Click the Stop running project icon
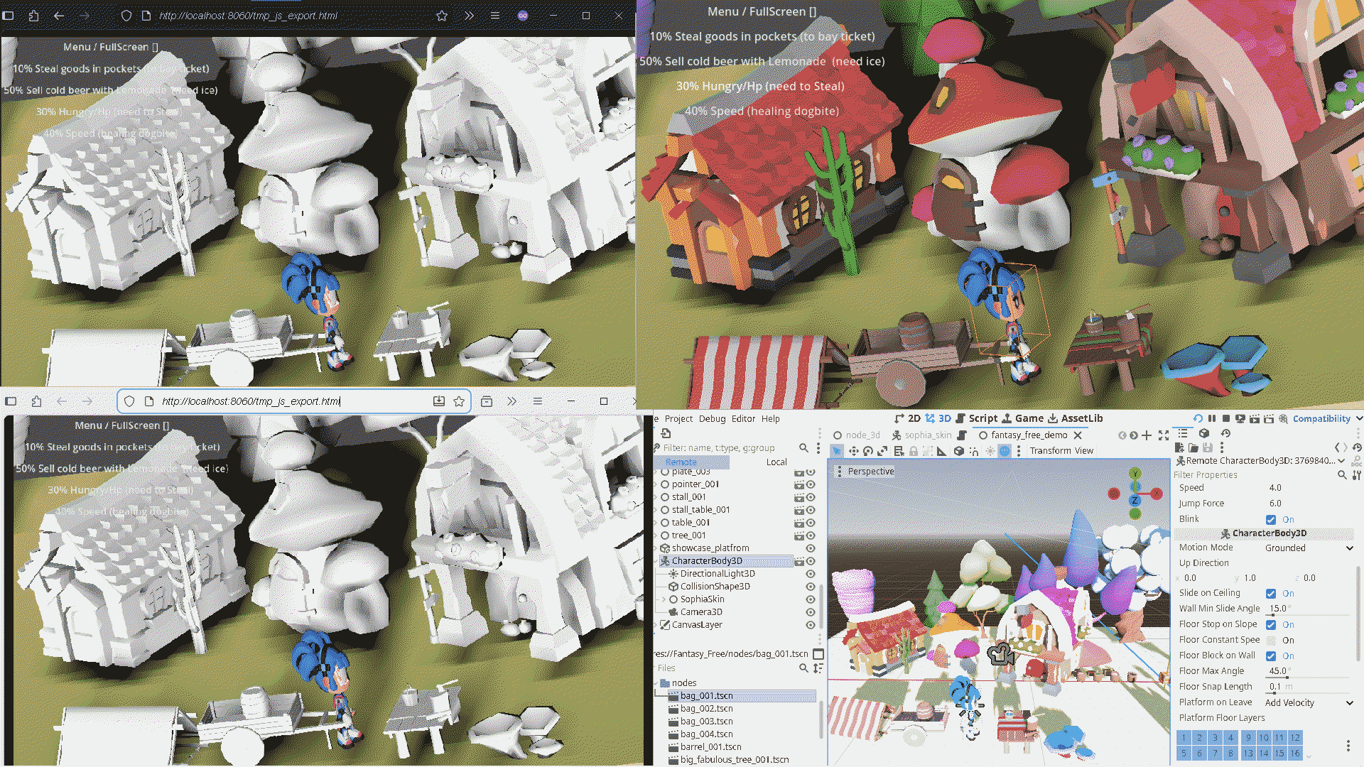Image resolution: width=1364 pixels, height=767 pixels. tap(1225, 419)
